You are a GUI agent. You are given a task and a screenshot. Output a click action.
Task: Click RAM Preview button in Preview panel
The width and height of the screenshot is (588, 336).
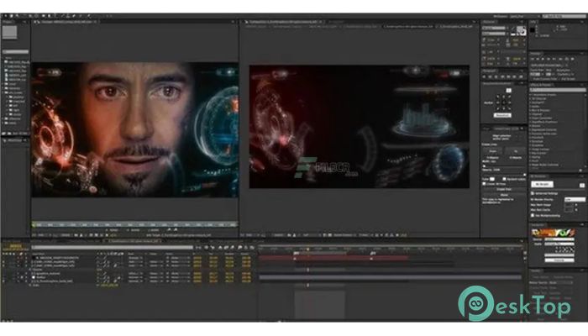(573, 60)
